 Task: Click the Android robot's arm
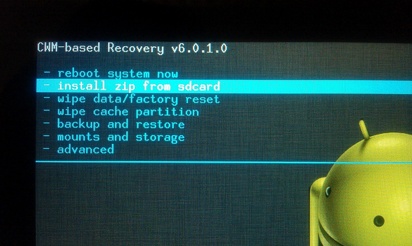click(x=316, y=211)
